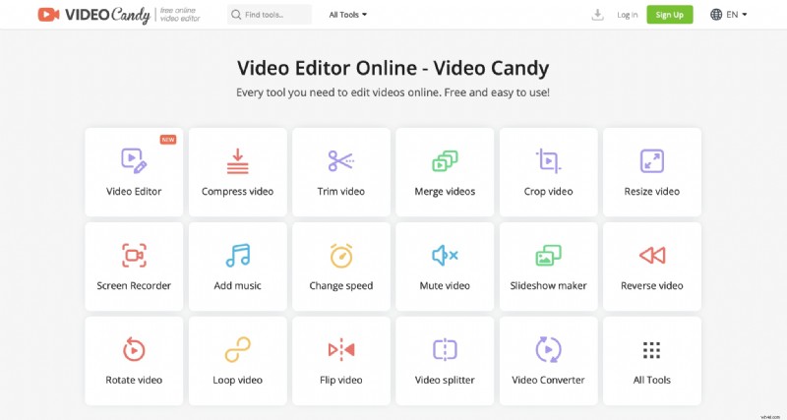Viewport: 787px width, 420px height.
Task: Choose the Flip video icon
Action: (x=341, y=349)
